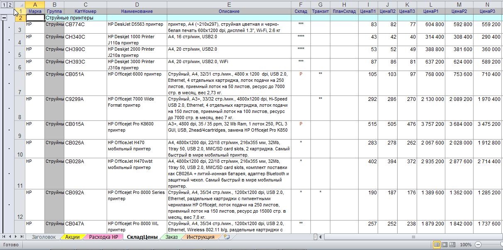Click the left arrow of horizontal scrollbar
The image size is (503, 250).
pyautogui.click(x=321, y=237)
